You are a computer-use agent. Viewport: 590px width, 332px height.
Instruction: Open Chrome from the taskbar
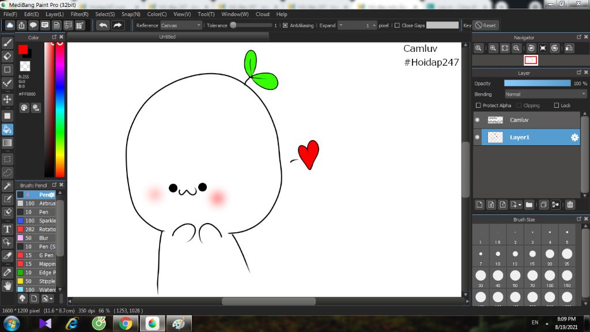click(x=126, y=324)
